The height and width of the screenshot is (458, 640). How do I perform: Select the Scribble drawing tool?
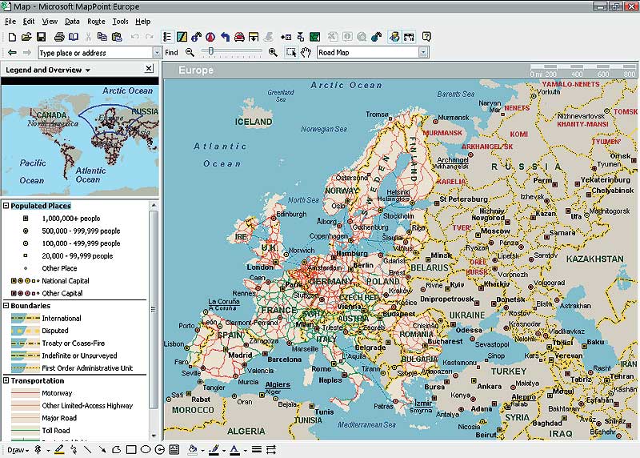pyautogui.click(x=74, y=450)
